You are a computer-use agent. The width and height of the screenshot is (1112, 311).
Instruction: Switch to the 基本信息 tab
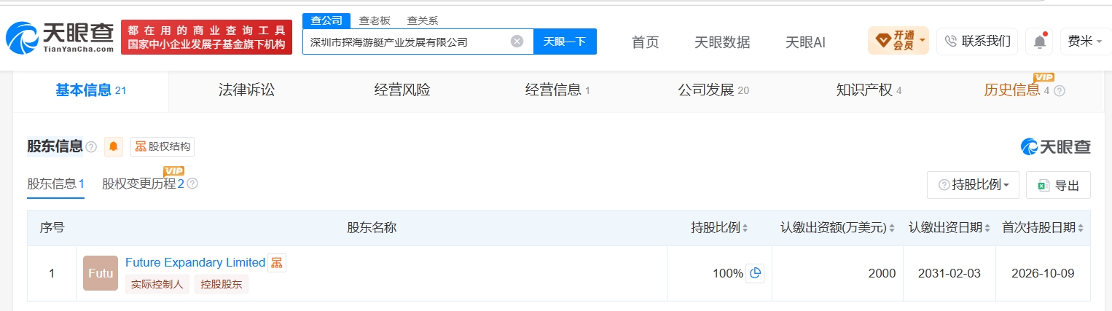91,90
